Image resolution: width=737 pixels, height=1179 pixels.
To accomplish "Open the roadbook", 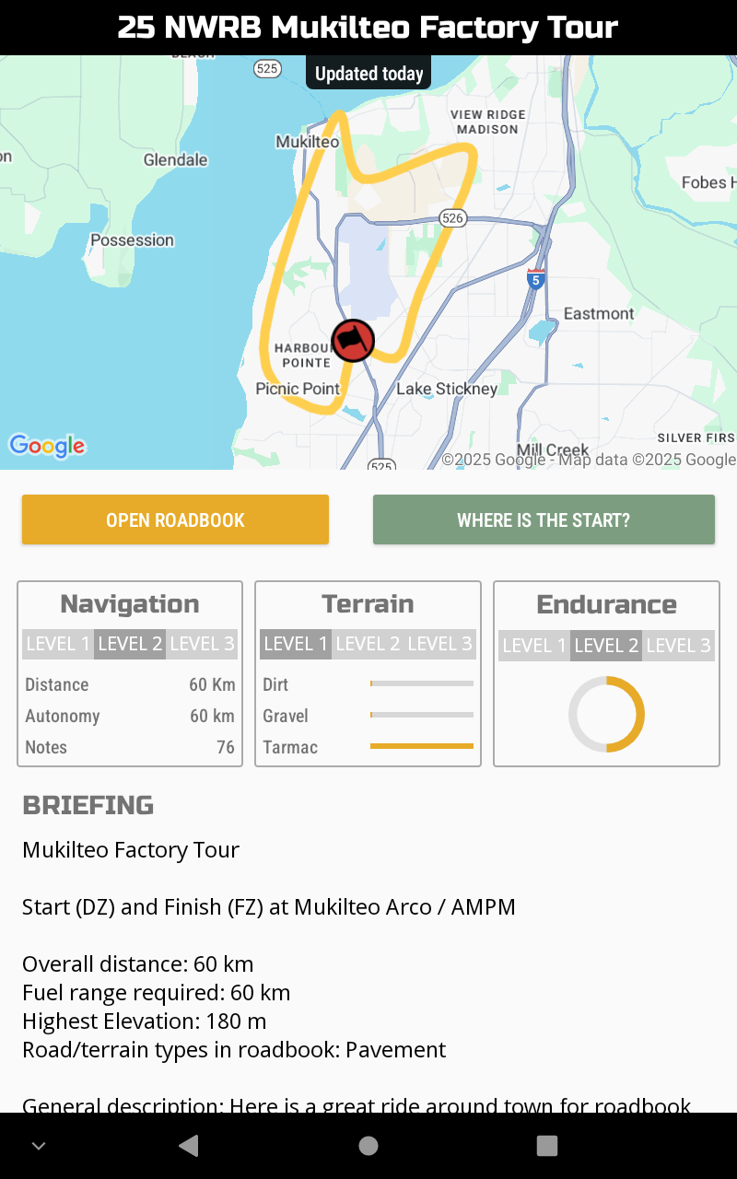I will click(x=175, y=519).
